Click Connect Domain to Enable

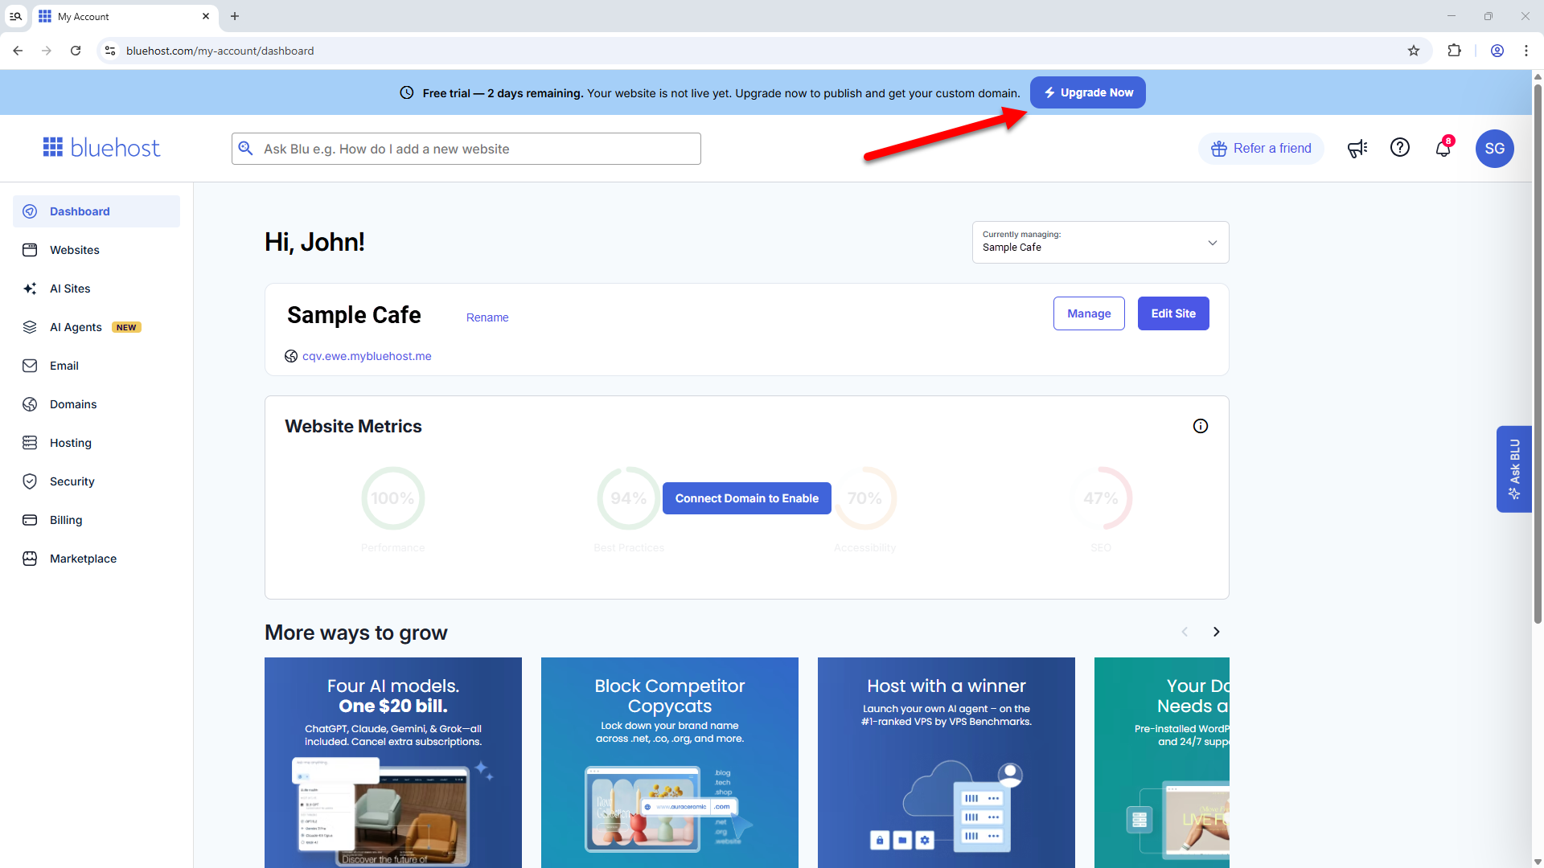point(747,498)
